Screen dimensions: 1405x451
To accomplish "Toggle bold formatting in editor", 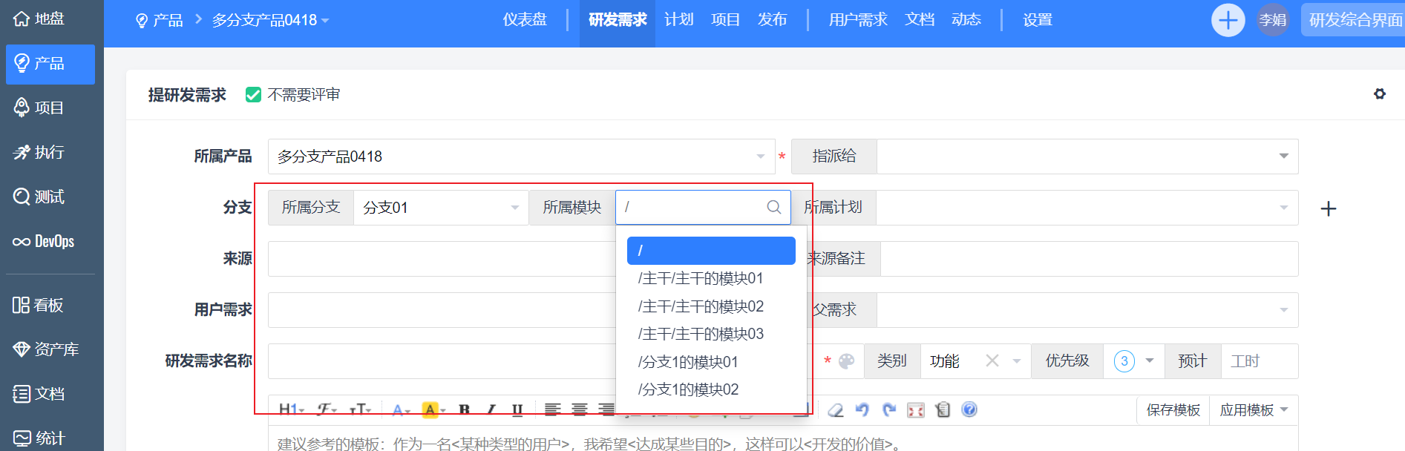I will pyautogui.click(x=465, y=409).
